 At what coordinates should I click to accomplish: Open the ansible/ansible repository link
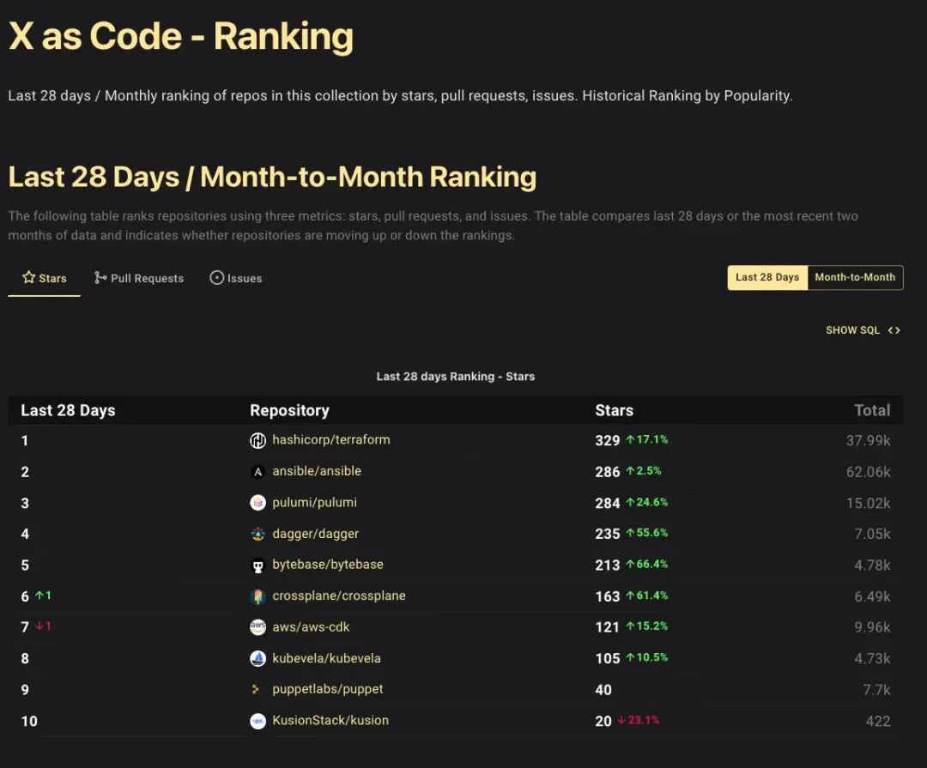tap(317, 471)
